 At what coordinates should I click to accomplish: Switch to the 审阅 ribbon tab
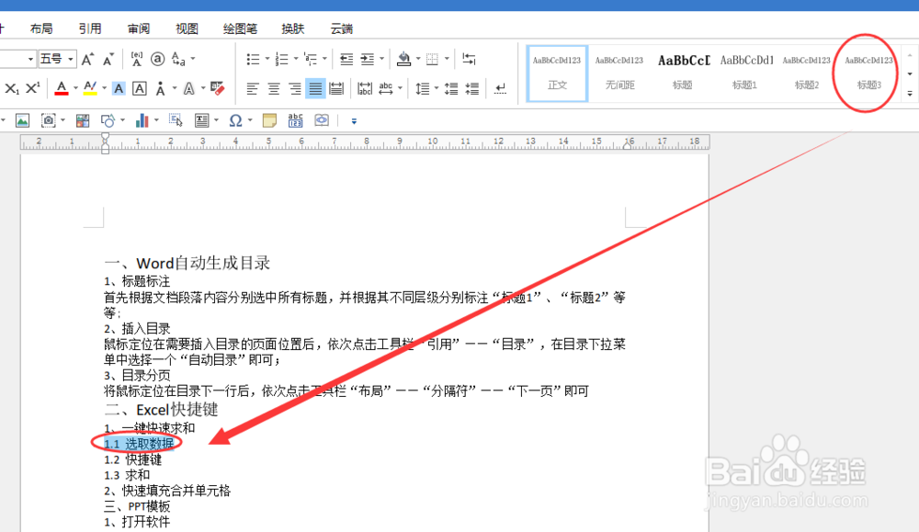tap(138, 28)
